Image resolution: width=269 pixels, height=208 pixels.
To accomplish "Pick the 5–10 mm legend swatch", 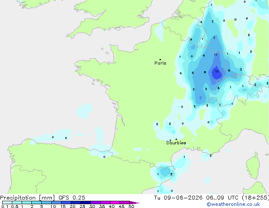I will (x=46, y=202).
